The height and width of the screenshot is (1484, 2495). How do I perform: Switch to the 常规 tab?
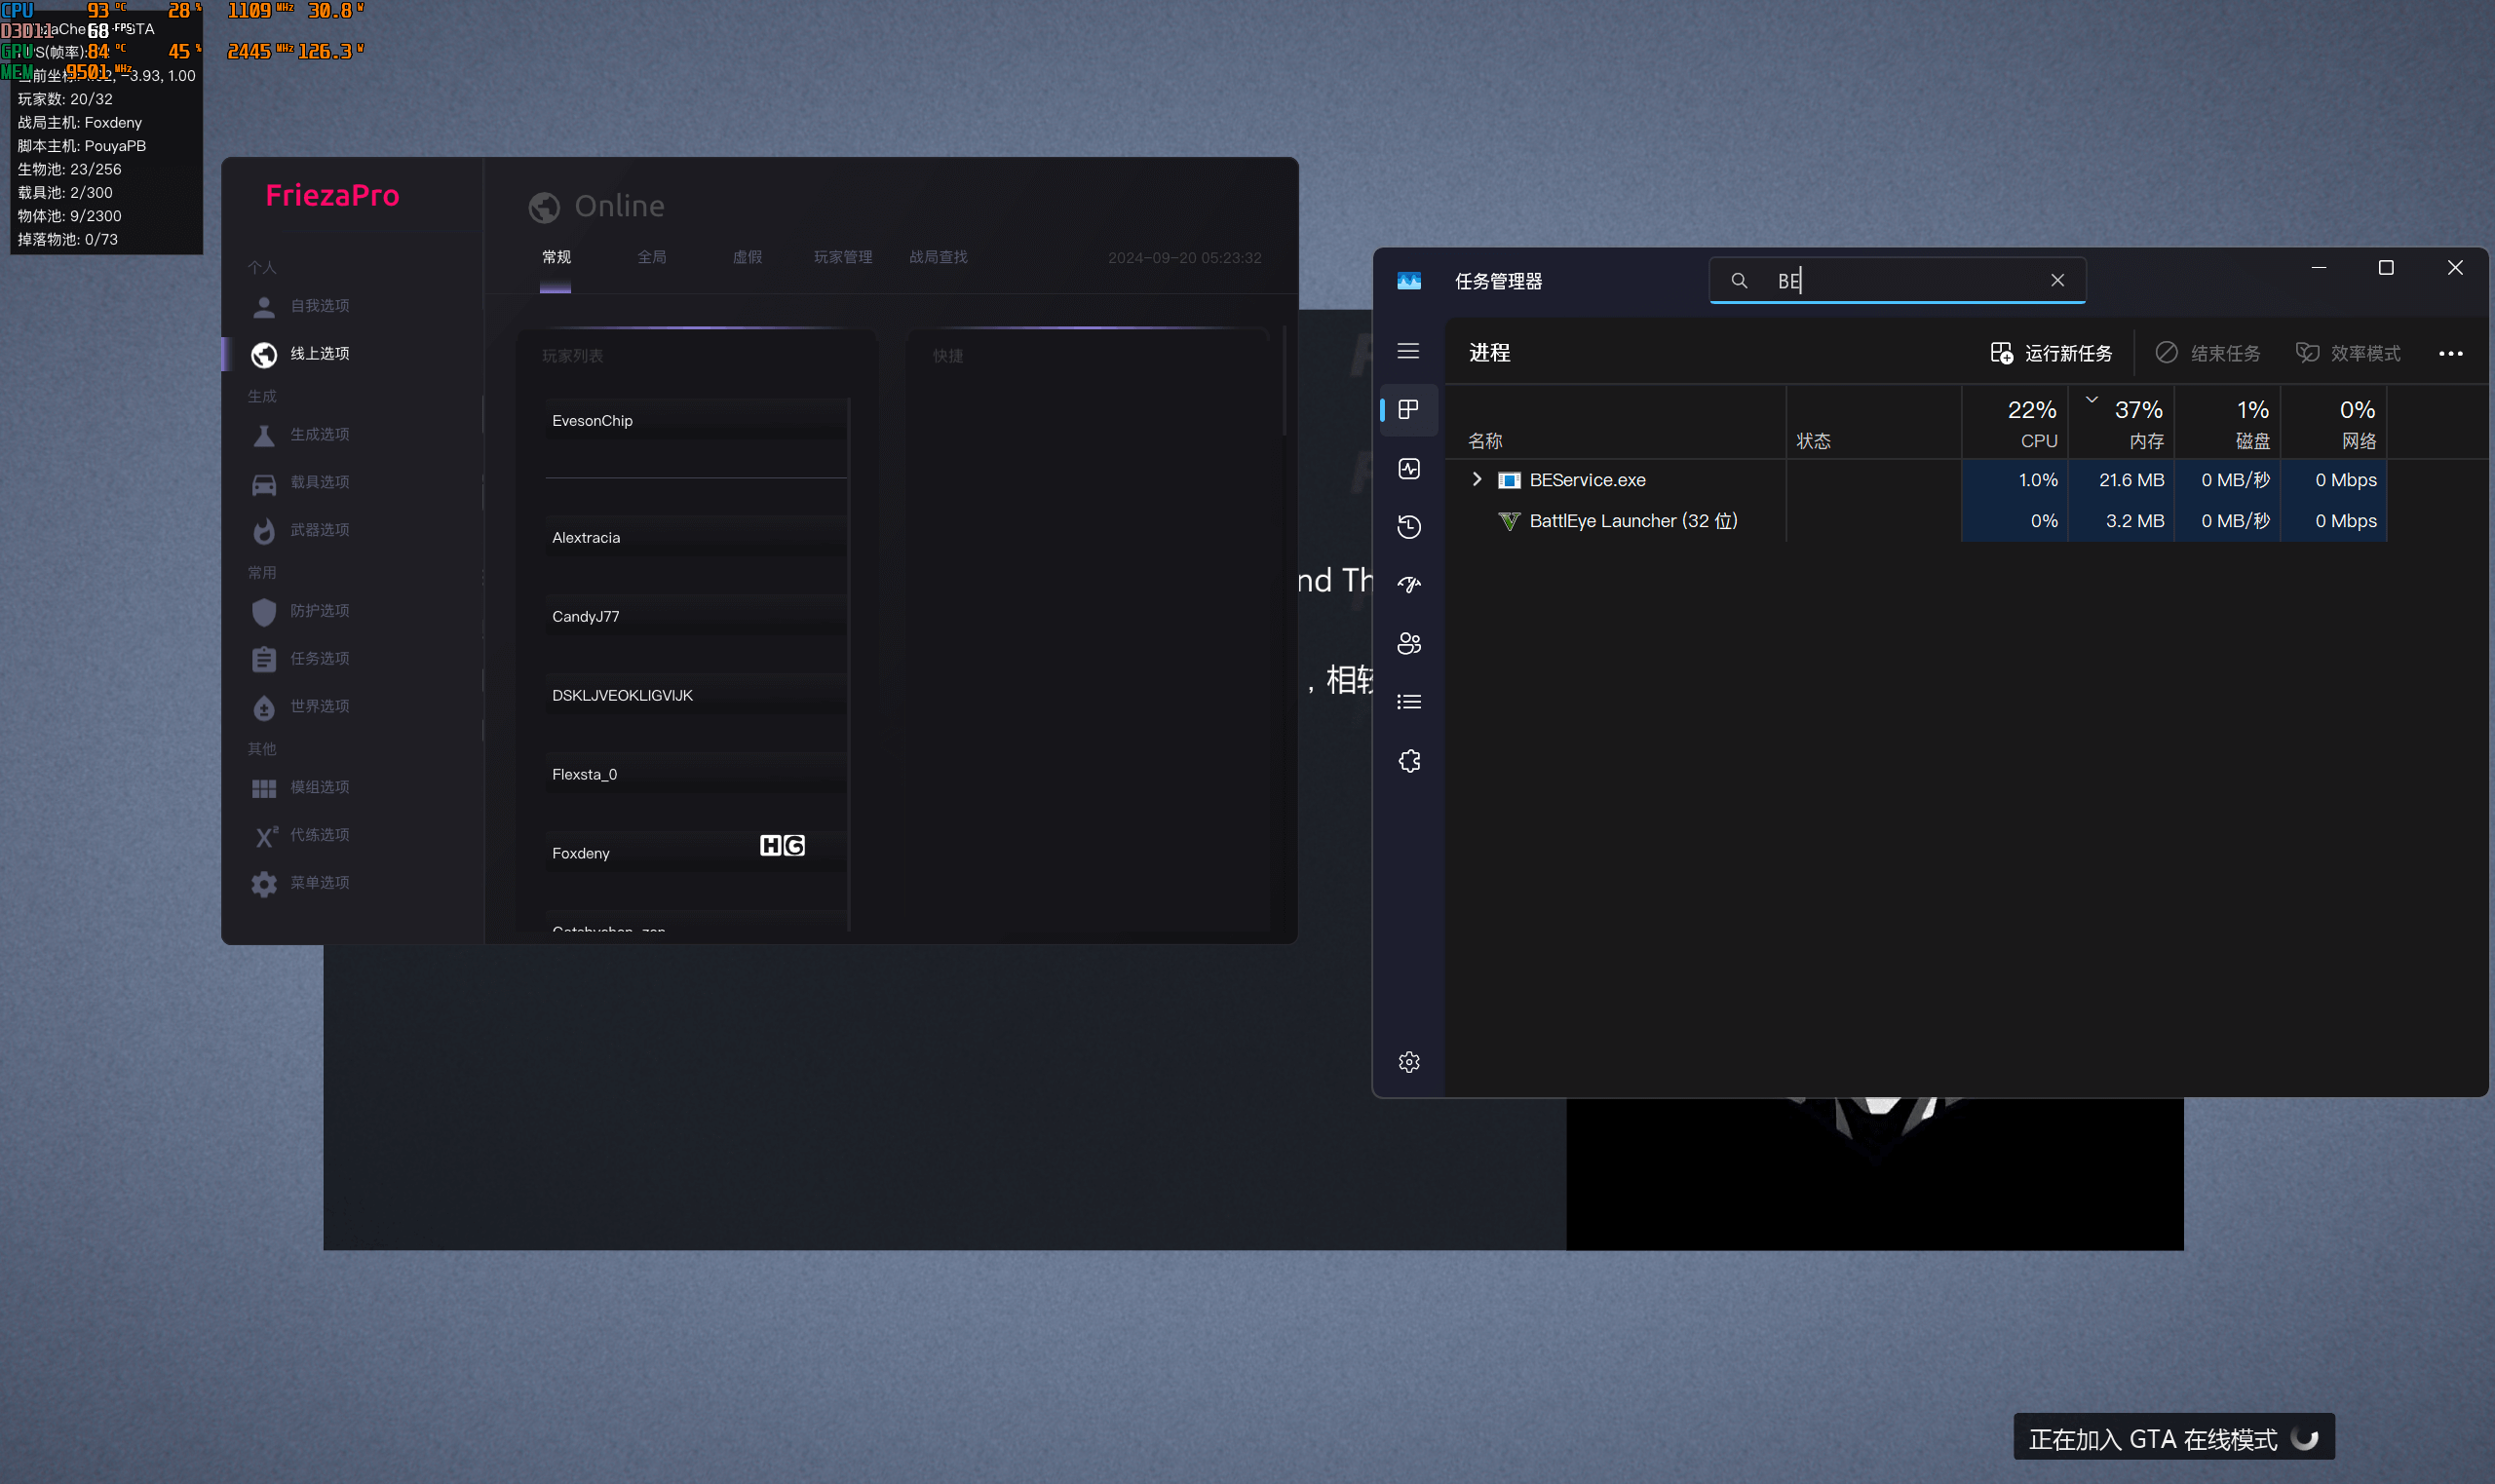[x=556, y=258]
